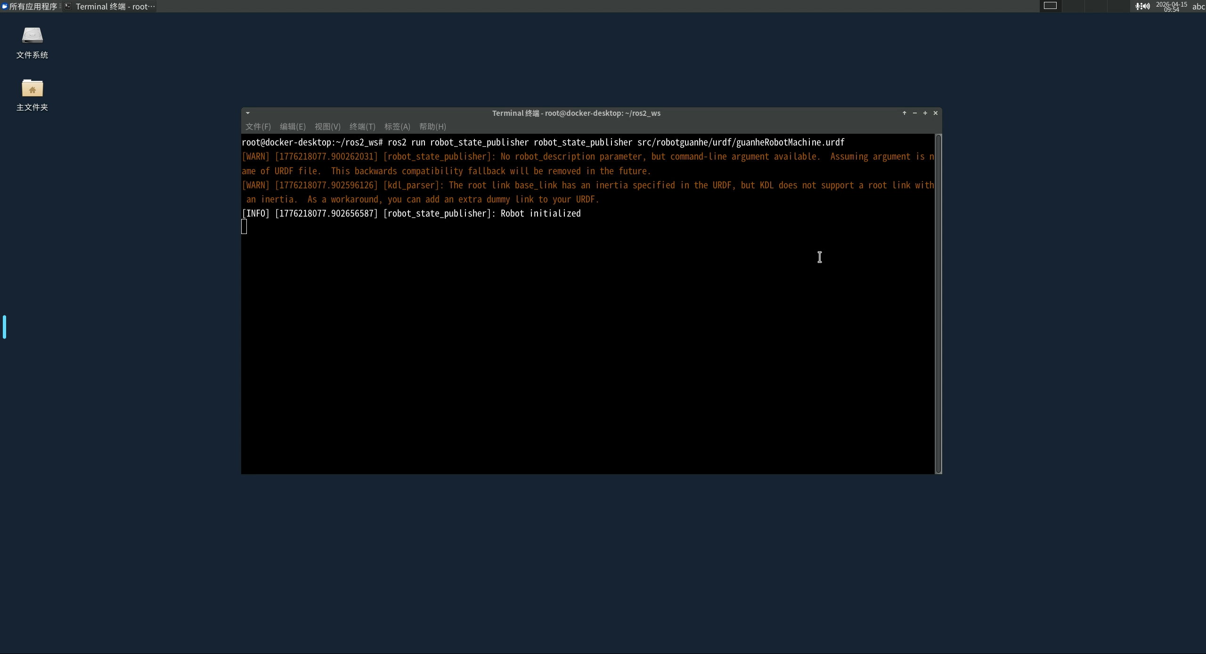The width and height of the screenshot is (1206, 654).
Task: Click the 'No robot_description parameter' warning line
Action: coord(588,163)
